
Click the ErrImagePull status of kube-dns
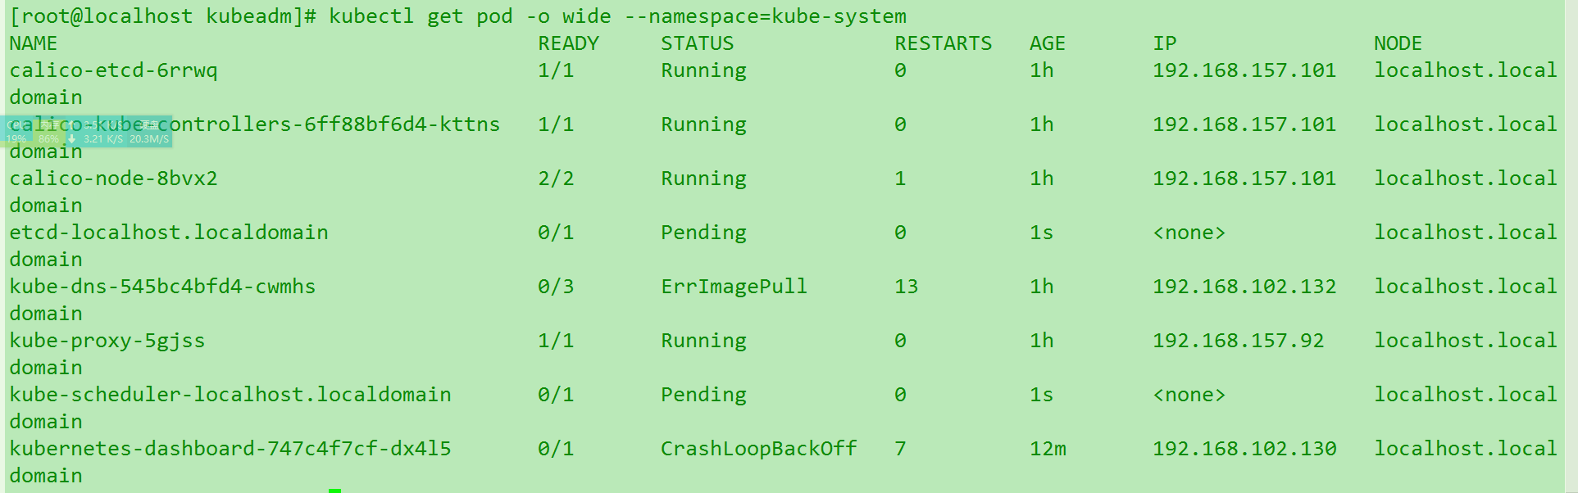tap(734, 287)
